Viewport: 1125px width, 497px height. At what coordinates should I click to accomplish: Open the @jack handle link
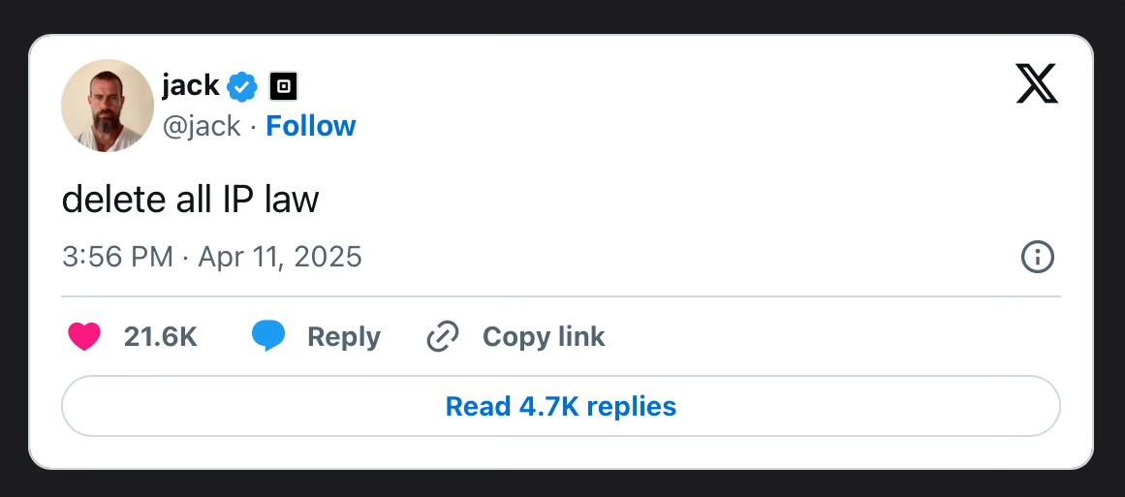pos(202,126)
